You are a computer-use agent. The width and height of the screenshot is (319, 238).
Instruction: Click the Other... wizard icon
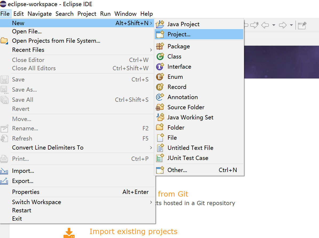160,170
